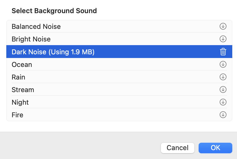Select the Dark Noise list entry
Viewport: 237px width, 159px height.
pos(29,52)
